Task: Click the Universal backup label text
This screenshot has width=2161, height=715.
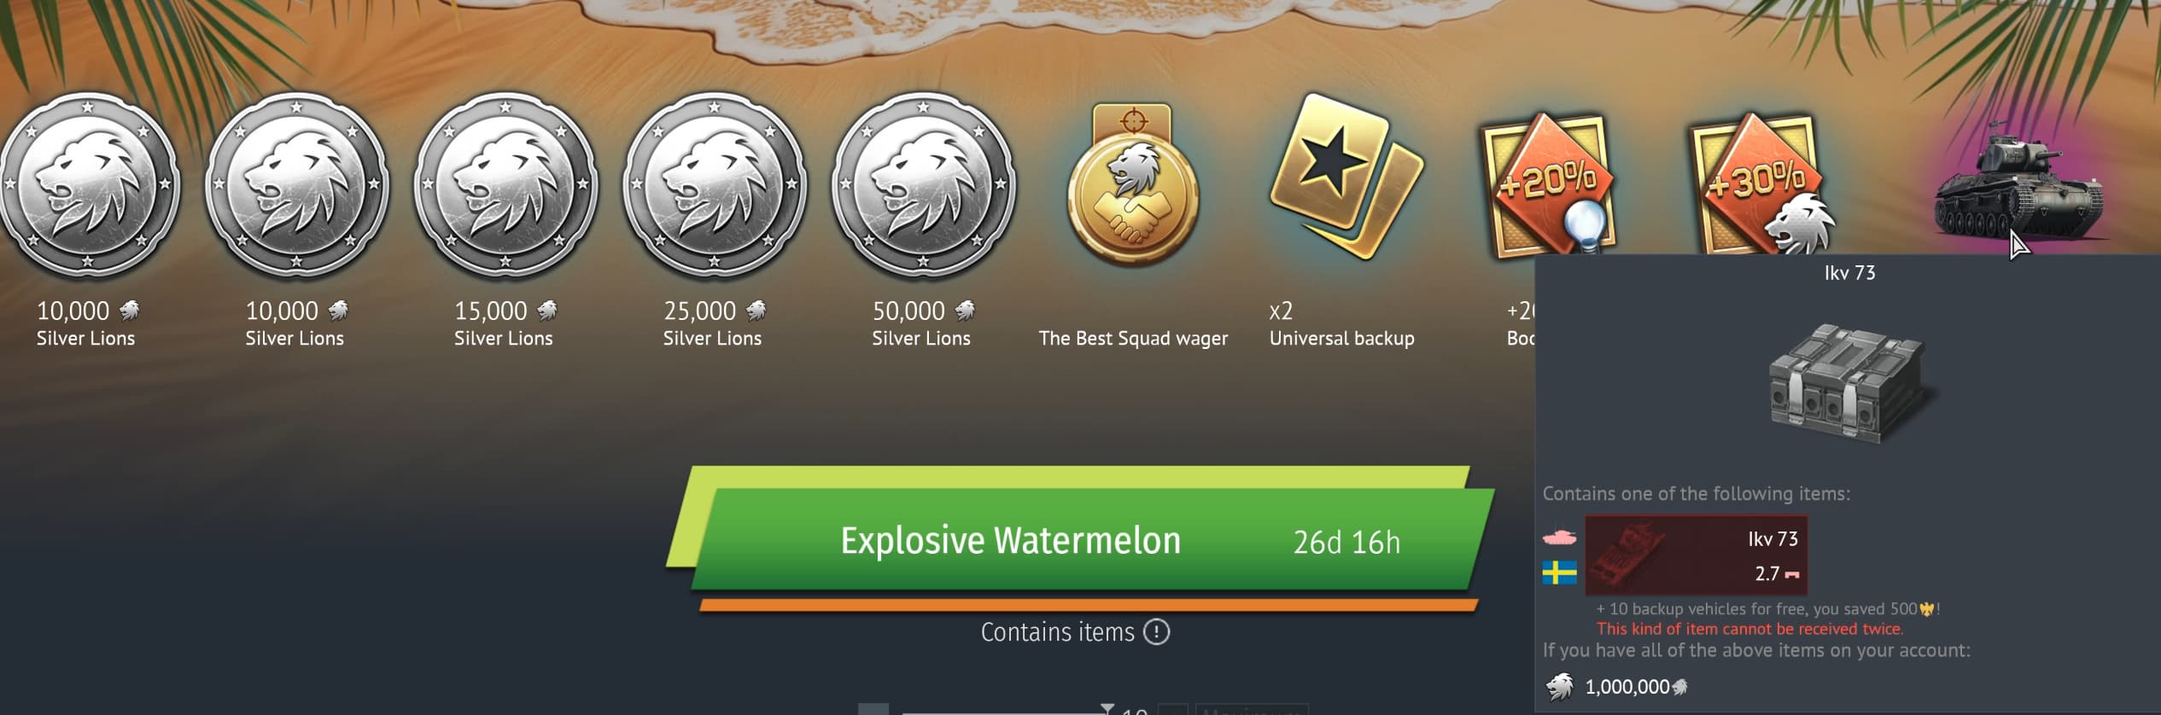Action: [1341, 339]
